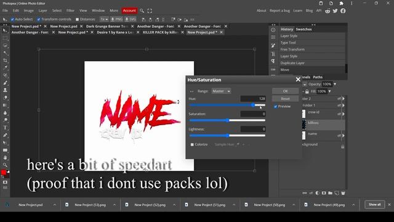Add new adjustment layer icon
394x222 pixels.
(318, 193)
